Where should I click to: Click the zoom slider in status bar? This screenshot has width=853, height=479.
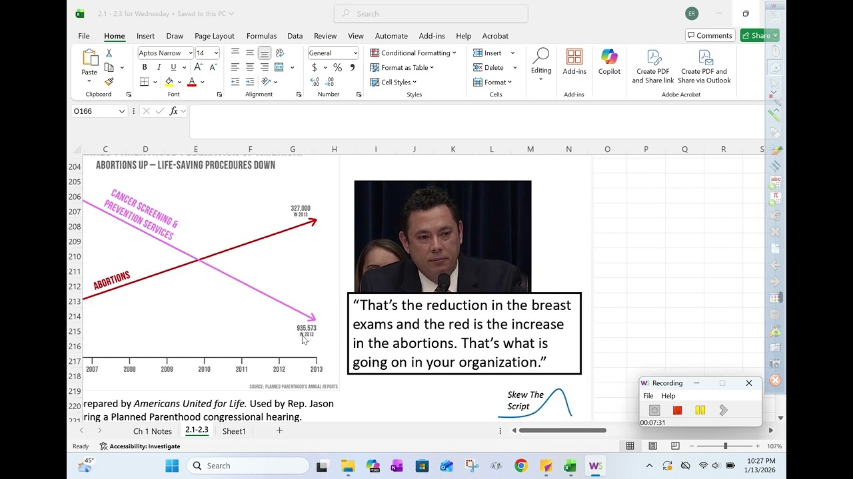point(725,446)
